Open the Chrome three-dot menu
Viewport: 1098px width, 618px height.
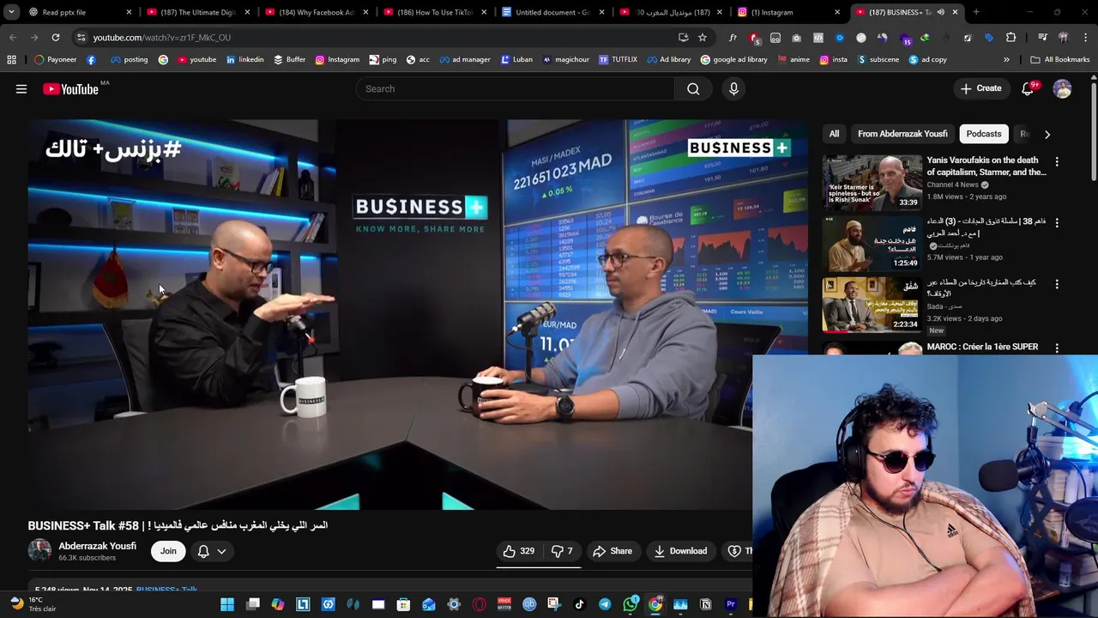[1085, 38]
